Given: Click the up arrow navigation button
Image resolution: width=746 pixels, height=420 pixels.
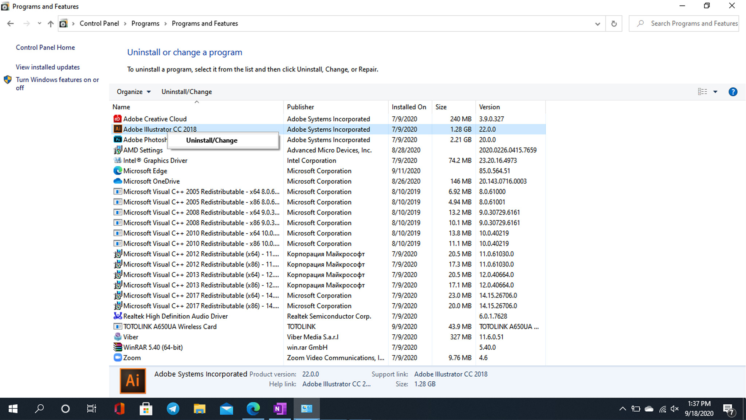Looking at the screenshot, I should pos(51,24).
